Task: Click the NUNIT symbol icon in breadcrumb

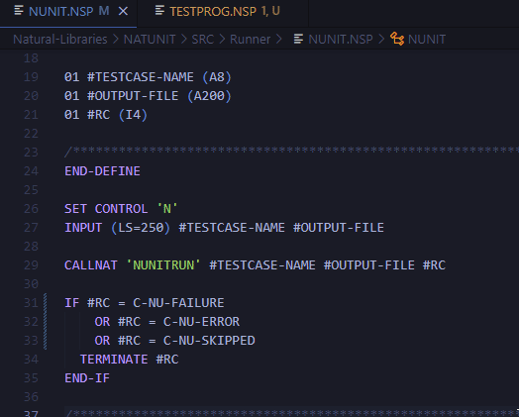Action: click(397, 39)
